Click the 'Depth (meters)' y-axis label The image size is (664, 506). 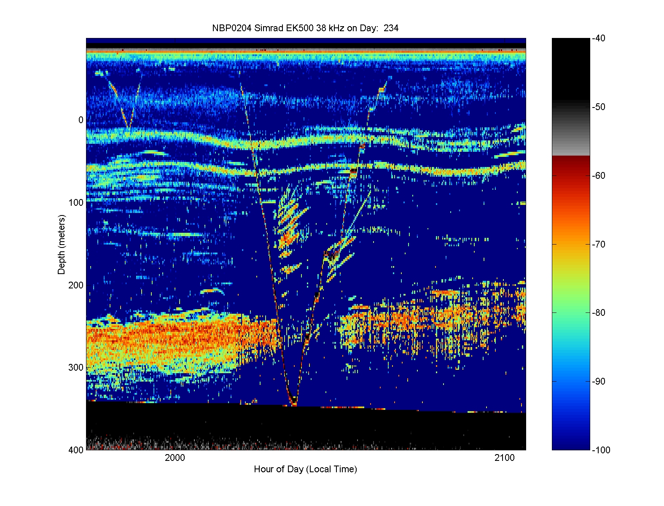pos(62,245)
